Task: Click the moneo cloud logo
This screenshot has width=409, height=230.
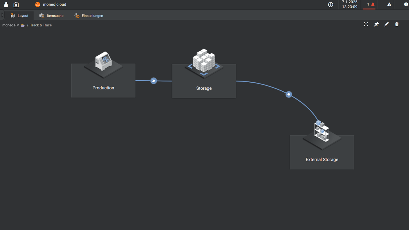Action: point(51,4)
